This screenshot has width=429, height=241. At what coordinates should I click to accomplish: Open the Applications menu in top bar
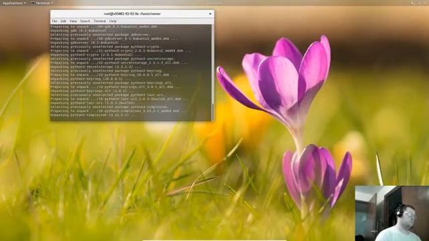[x=13, y=3]
